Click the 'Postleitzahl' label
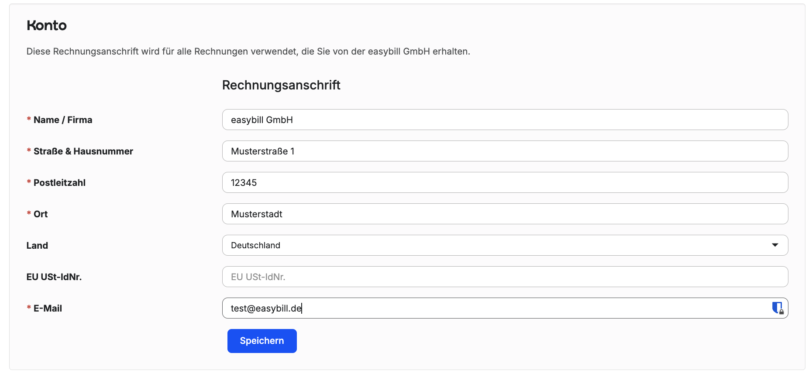This screenshot has height=377, width=812. pyautogui.click(x=59, y=183)
